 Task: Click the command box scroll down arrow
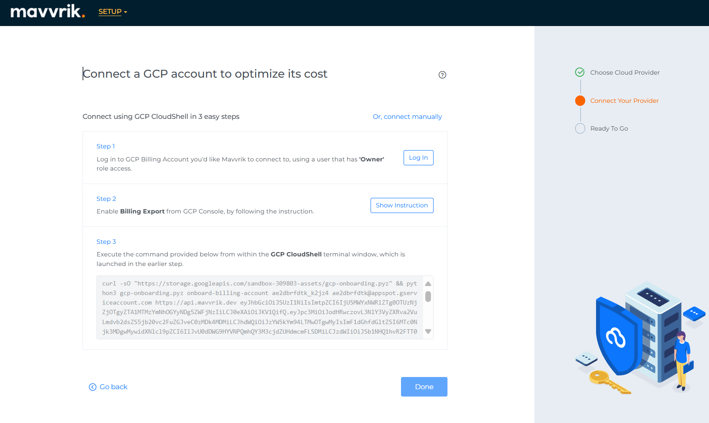428,331
